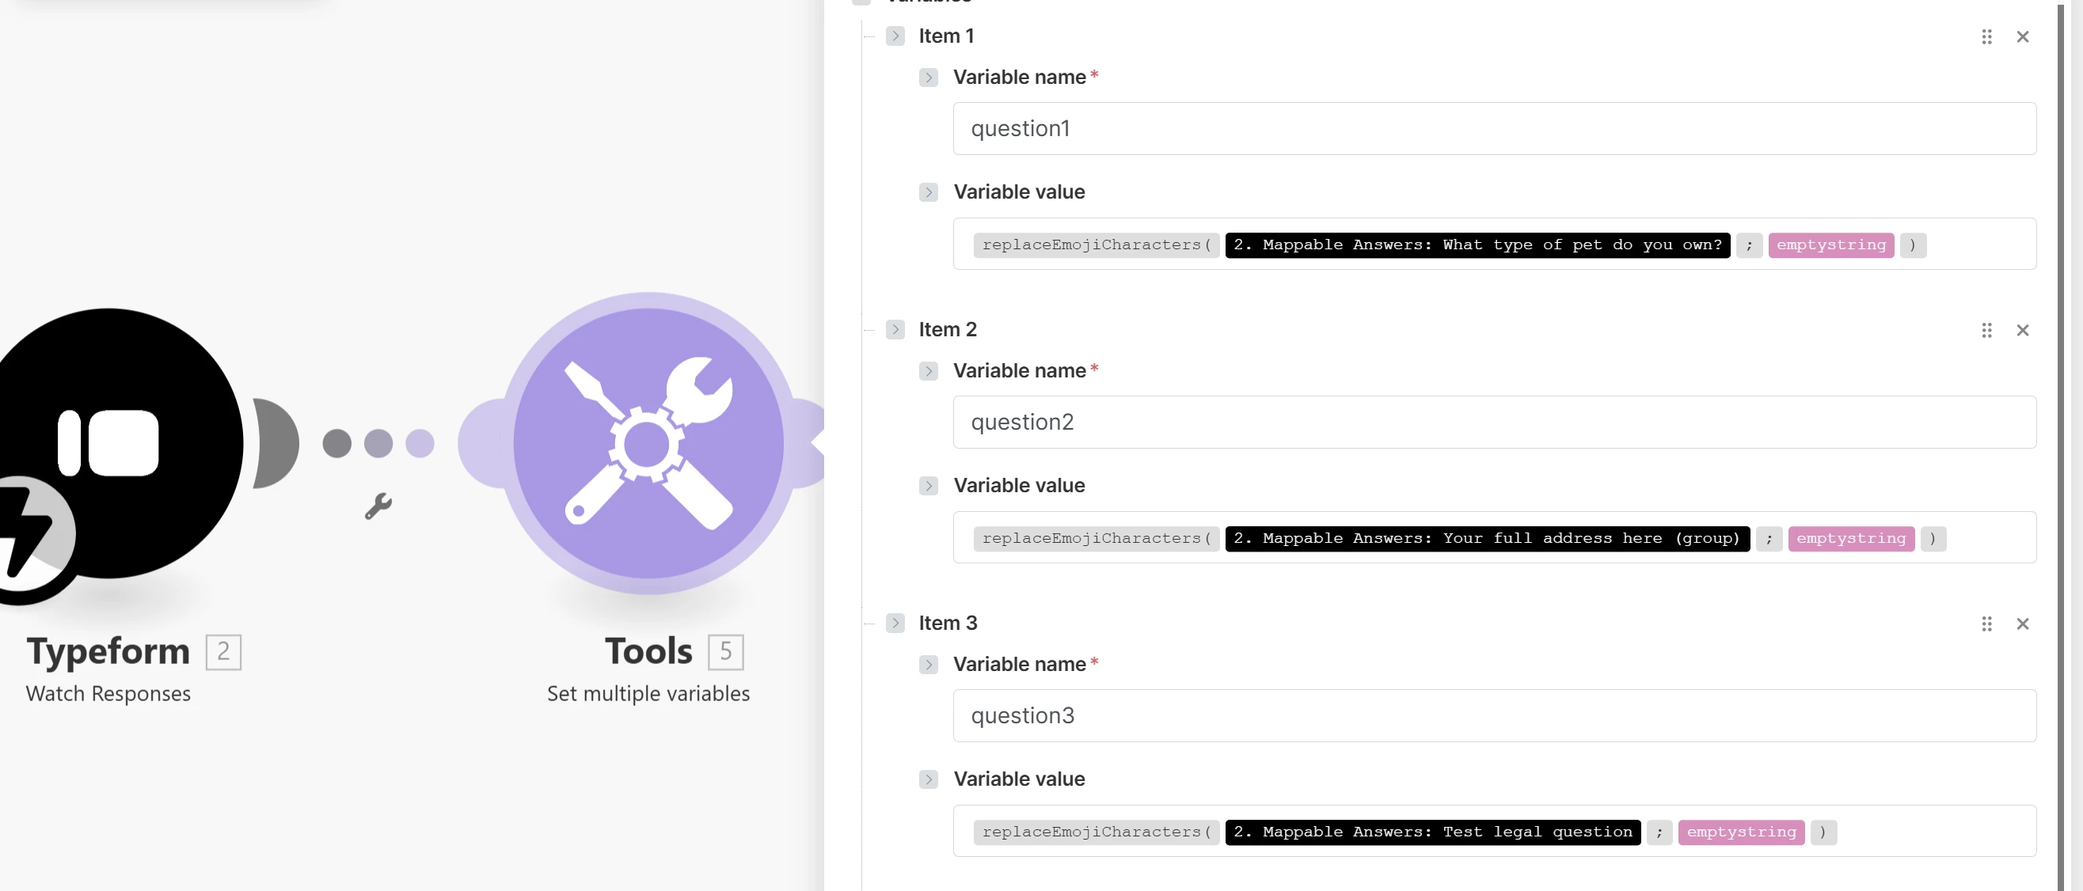Toggle map arrow beside Item 3 Variable value
This screenshot has width=2083, height=891.
[929, 779]
